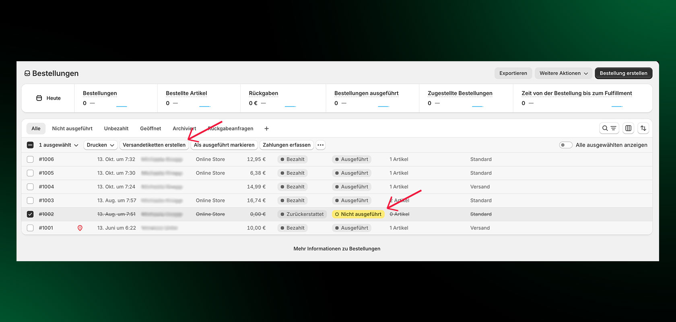This screenshot has height=322, width=676.
Task: Check the box for order #1003
Action: click(x=30, y=200)
